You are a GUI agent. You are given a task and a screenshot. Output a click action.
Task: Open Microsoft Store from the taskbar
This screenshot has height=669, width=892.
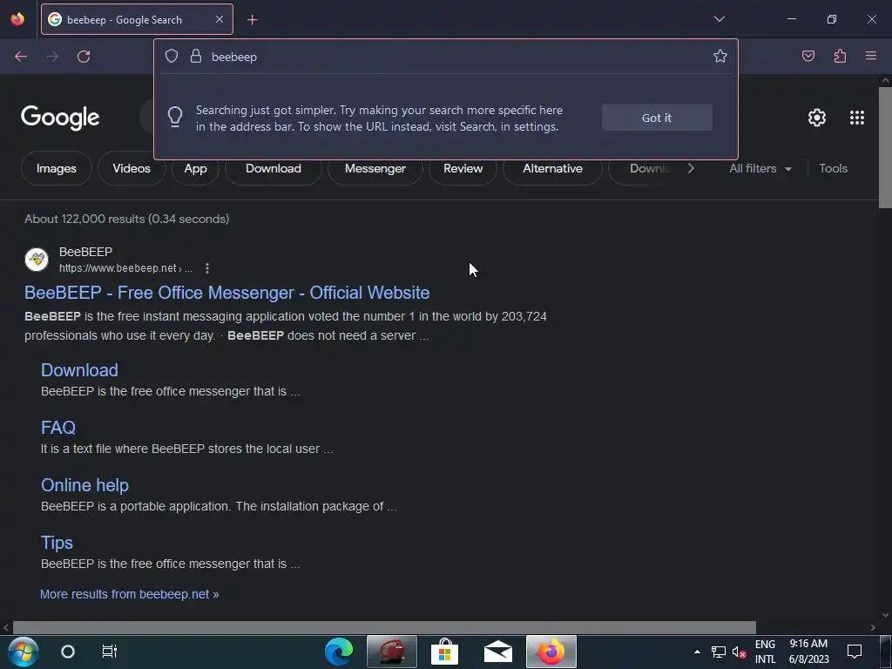(x=445, y=652)
